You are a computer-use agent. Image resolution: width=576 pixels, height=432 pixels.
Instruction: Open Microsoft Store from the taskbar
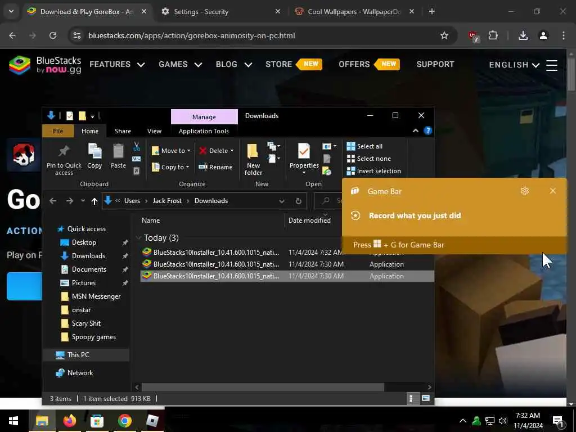[97, 421]
